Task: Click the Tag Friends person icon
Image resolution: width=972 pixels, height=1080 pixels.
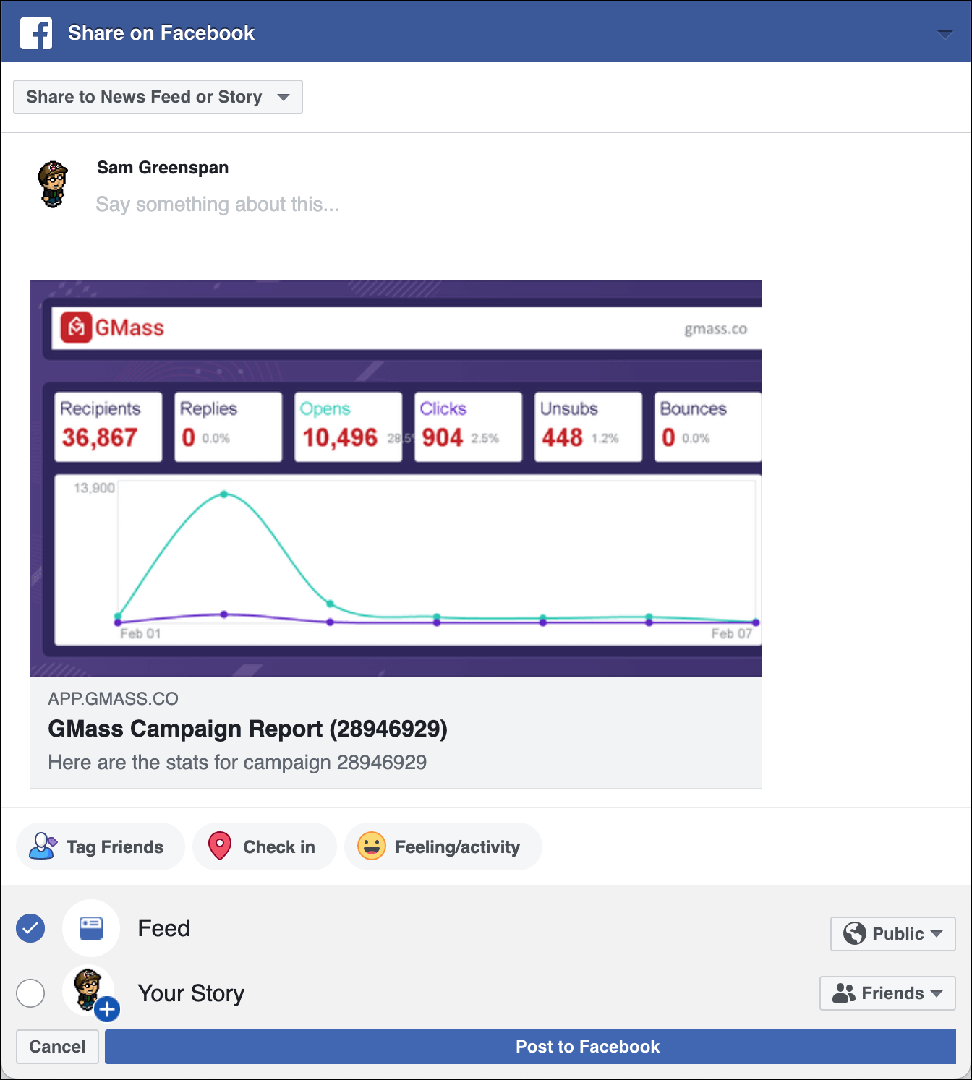Action: tap(43, 846)
